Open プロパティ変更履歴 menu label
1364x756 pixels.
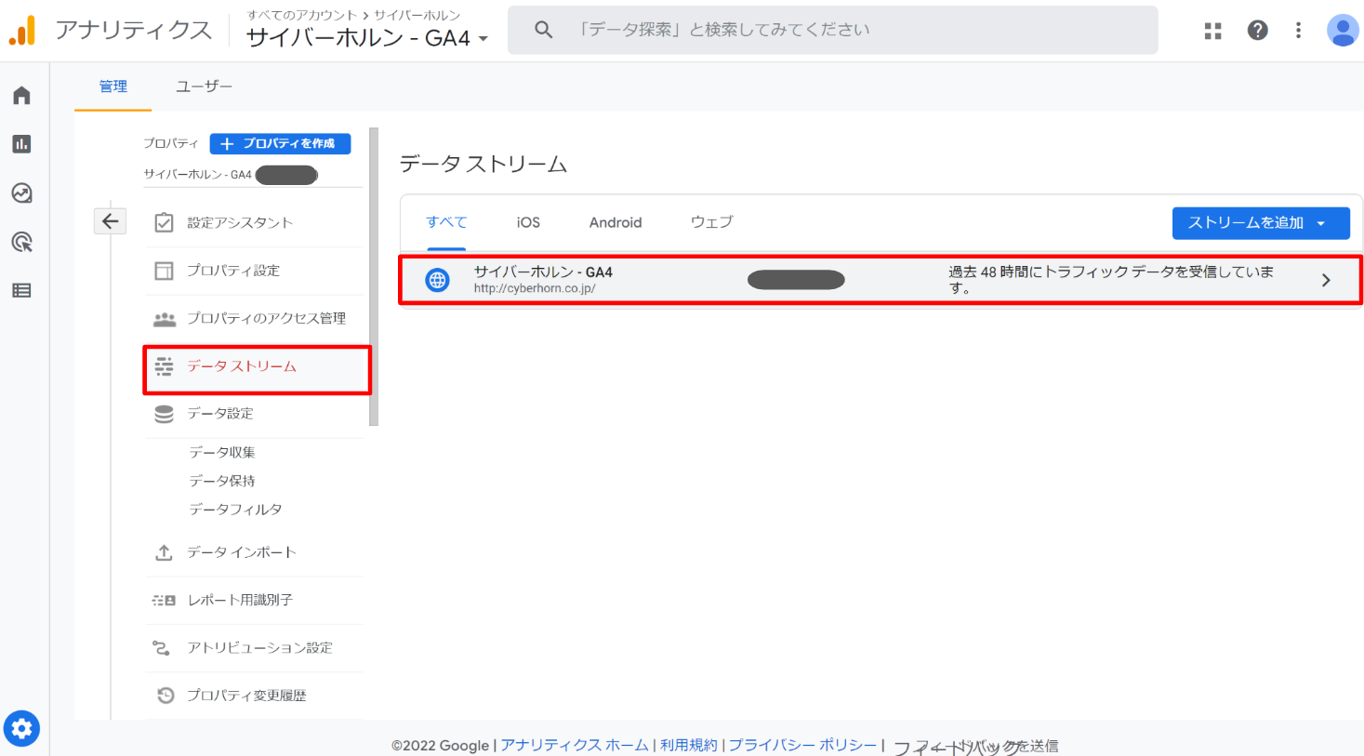pos(246,696)
